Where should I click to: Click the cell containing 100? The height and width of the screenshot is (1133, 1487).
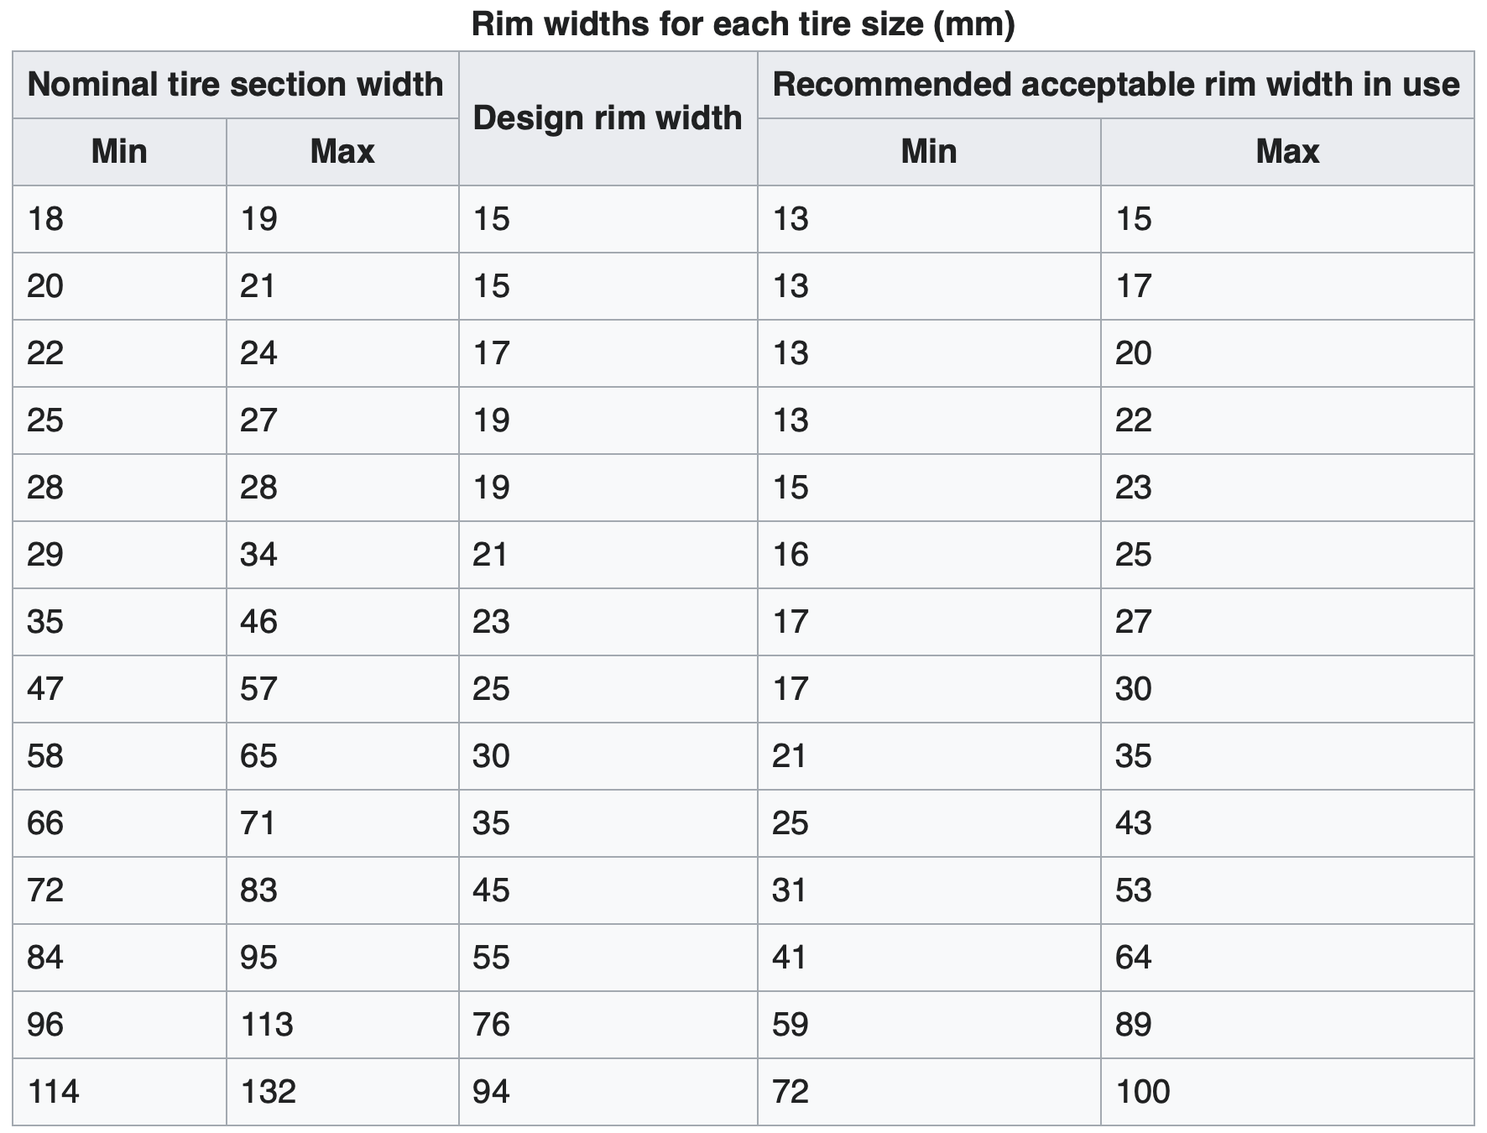point(1142,1092)
